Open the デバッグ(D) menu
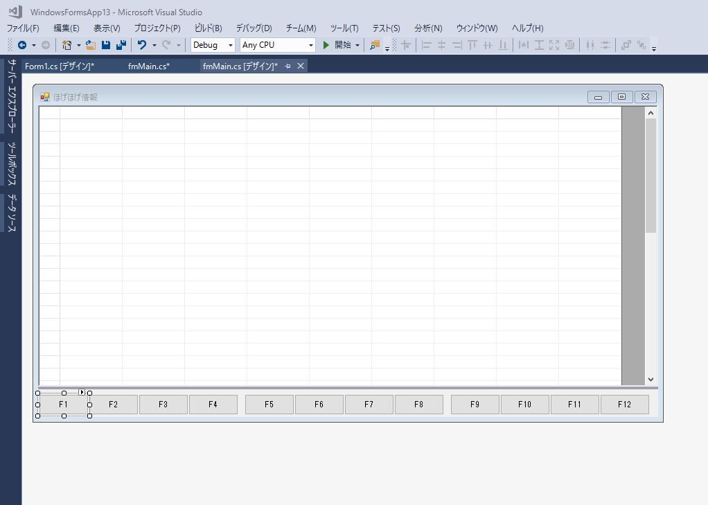Viewport: 708px width, 505px height. coord(254,28)
